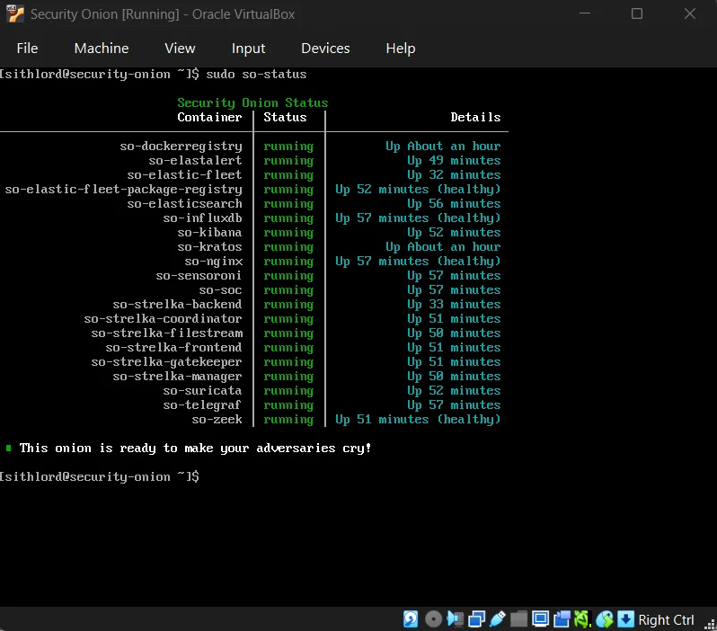Expand the Devices menu
This screenshot has height=631, width=717.
(325, 49)
